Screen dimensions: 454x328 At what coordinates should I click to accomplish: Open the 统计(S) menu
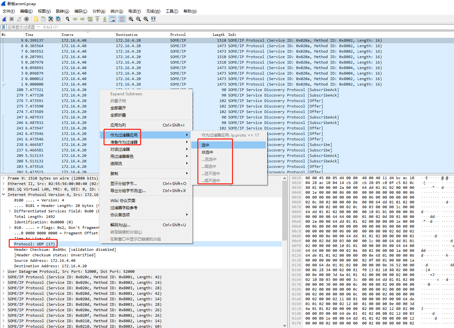117,11
